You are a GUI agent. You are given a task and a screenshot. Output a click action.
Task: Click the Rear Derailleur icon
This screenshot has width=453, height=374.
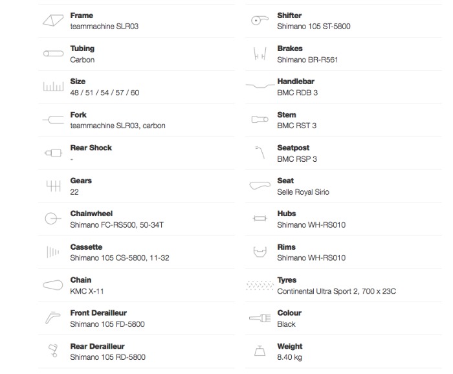click(53, 351)
